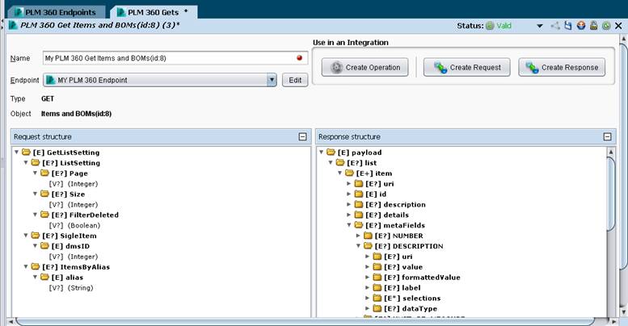Switch to PLM 360 Gets tab

pyautogui.click(x=153, y=12)
